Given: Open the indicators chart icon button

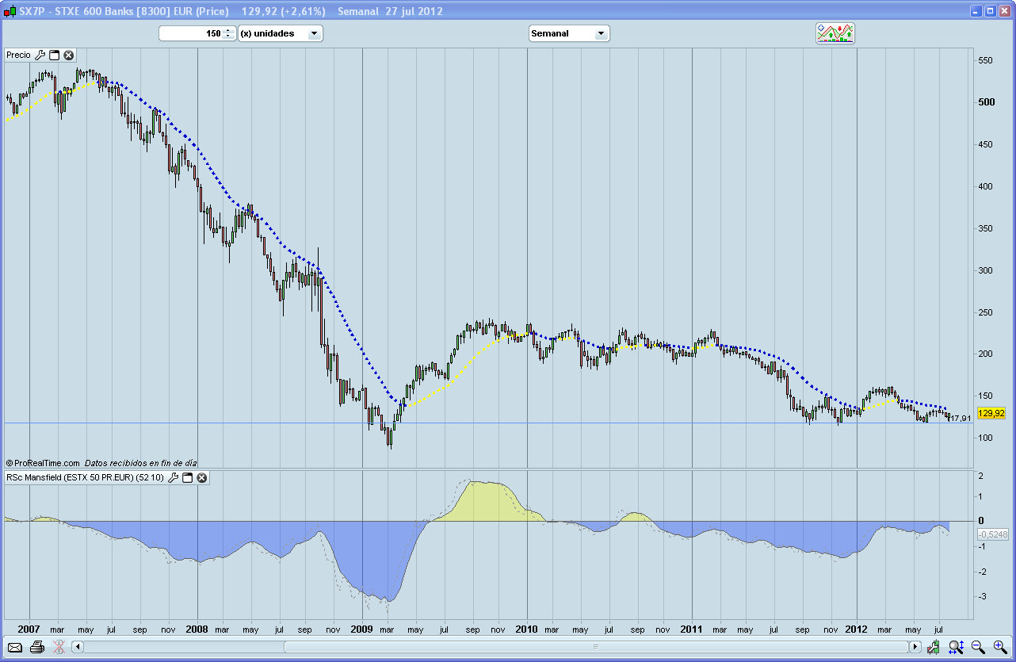Looking at the screenshot, I should pyautogui.click(x=835, y=33).
